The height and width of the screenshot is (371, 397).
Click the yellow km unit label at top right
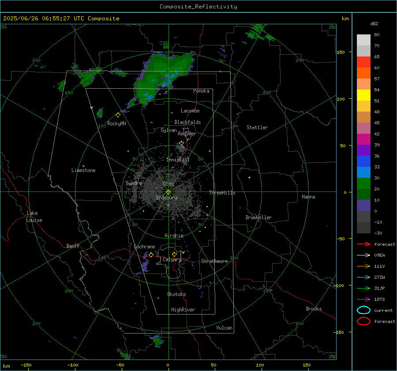[x=345, y=19]
